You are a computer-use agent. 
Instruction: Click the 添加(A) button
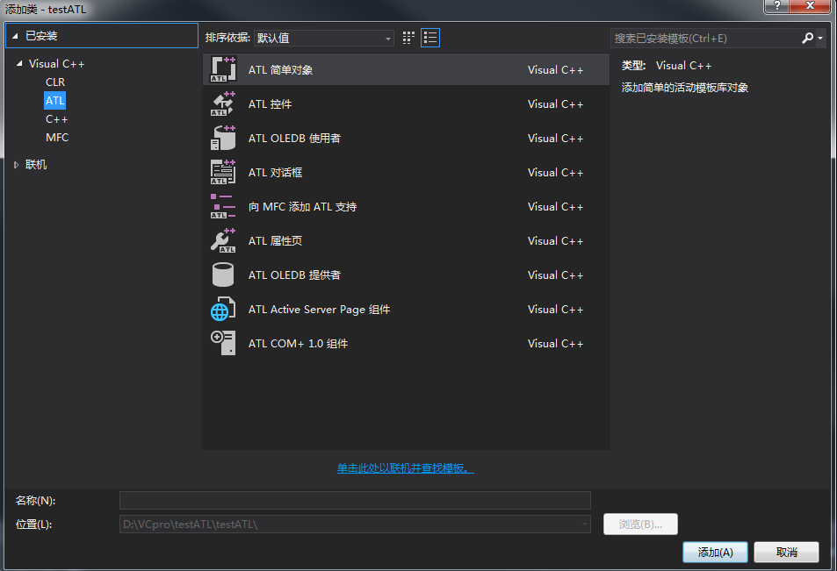(x=715, y=553)
